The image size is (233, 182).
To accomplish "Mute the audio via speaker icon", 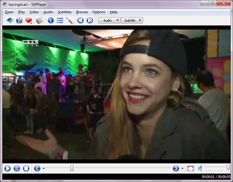I will (200, 168).
